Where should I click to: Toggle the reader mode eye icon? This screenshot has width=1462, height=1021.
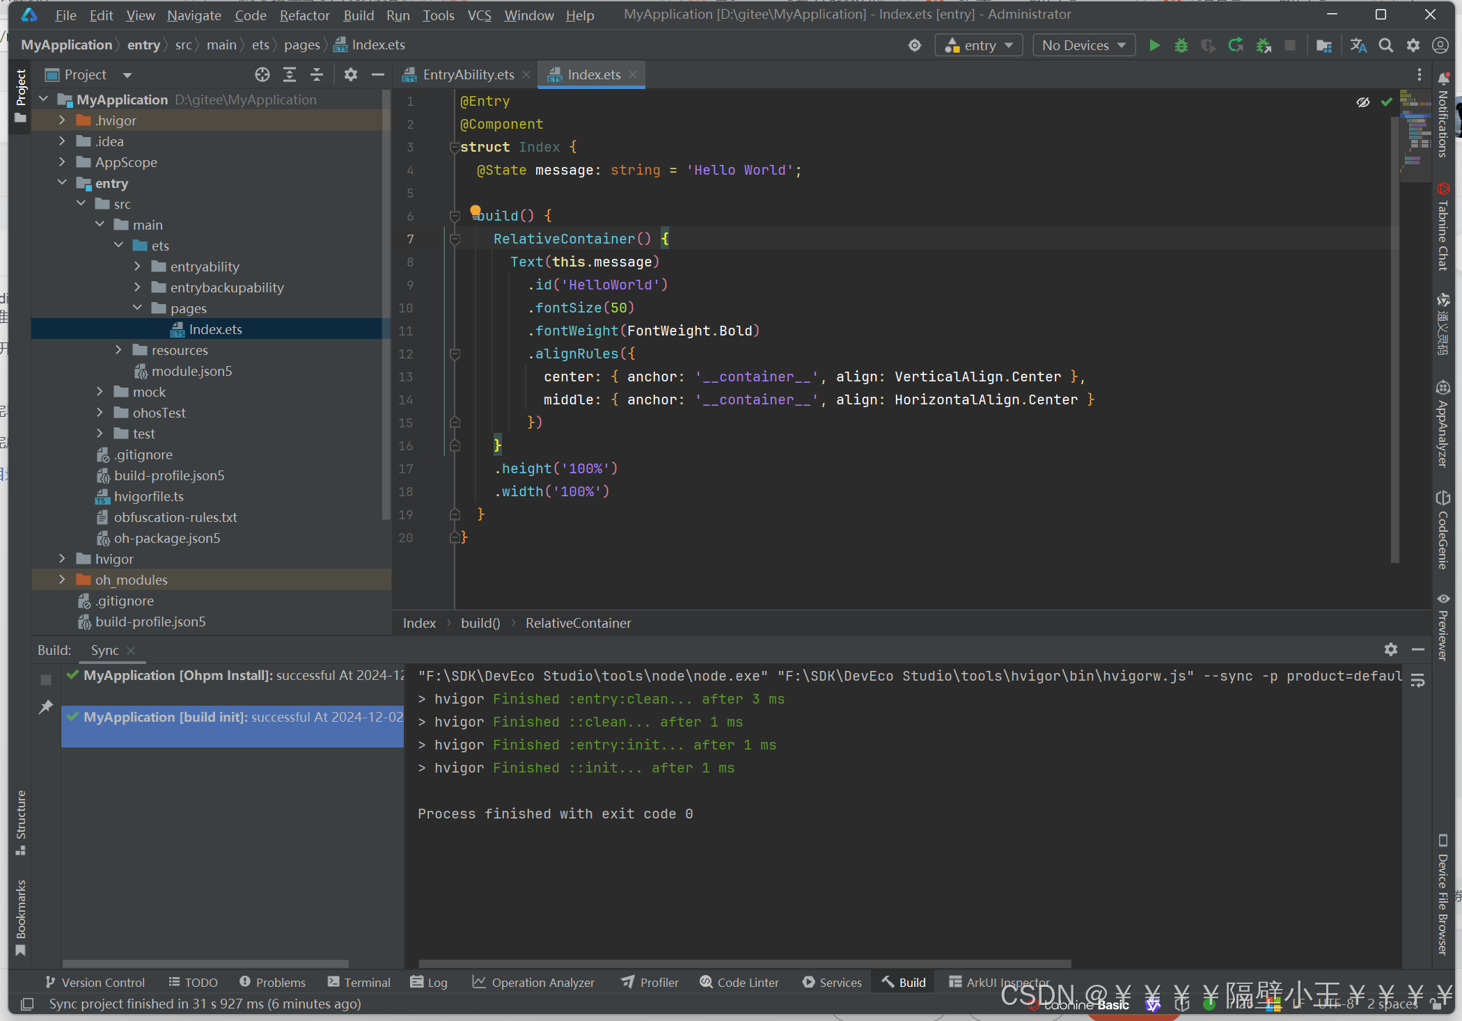click(x=1363, y=102)
